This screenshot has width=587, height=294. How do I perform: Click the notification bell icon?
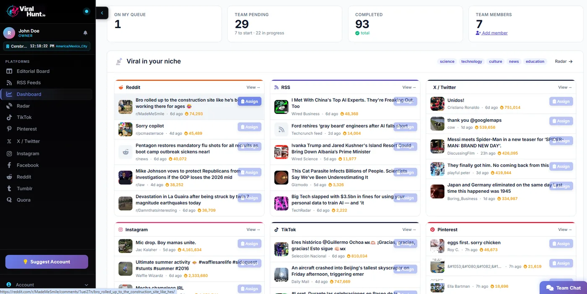(86, 33)
